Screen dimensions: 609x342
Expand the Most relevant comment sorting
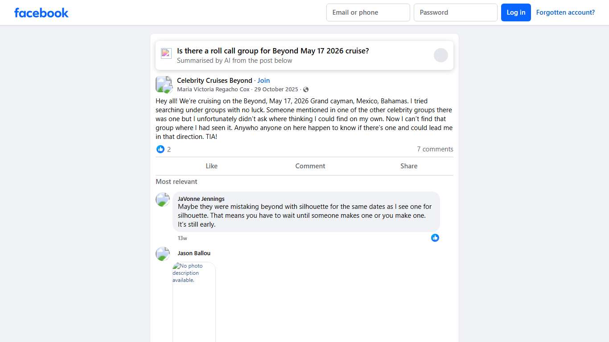coord(177,182)
